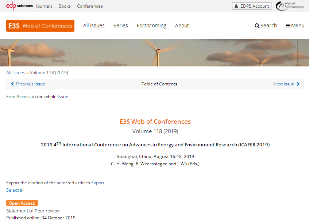Click the Open Access badge
309x223 pixels.
pyautogui.click(x=22, y=203)
